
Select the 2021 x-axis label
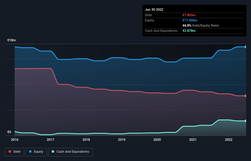pyautogui.click(x=193, y=140)
